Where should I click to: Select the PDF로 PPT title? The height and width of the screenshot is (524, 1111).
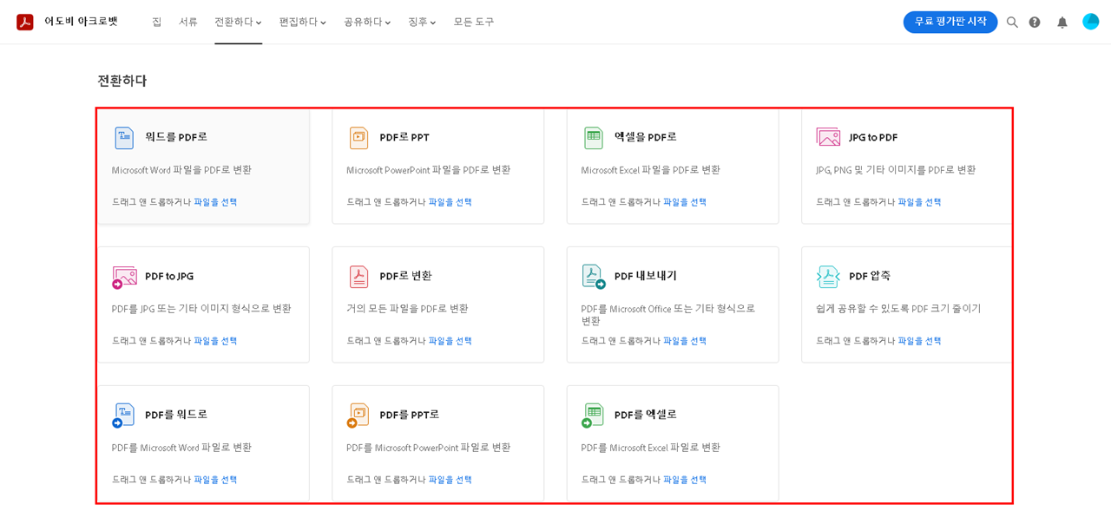click(404, 137)
